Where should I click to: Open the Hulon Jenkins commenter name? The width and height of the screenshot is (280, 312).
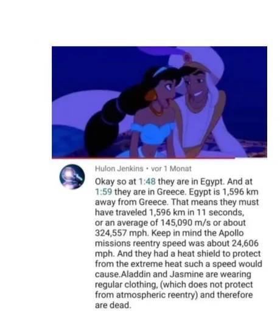pos(119,168)
